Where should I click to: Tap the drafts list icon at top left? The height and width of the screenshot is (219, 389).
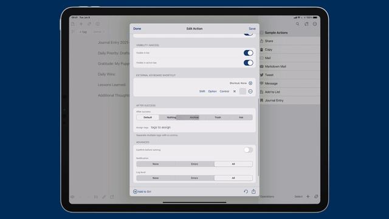pos(73,24)
